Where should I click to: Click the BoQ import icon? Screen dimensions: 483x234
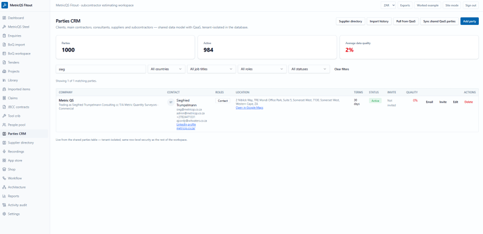click(x=4, y=45)
